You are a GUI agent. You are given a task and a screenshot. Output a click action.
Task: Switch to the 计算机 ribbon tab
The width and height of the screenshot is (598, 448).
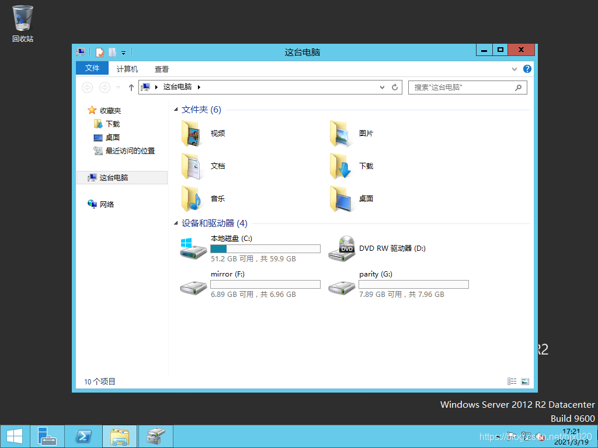(x=127, y=69)
